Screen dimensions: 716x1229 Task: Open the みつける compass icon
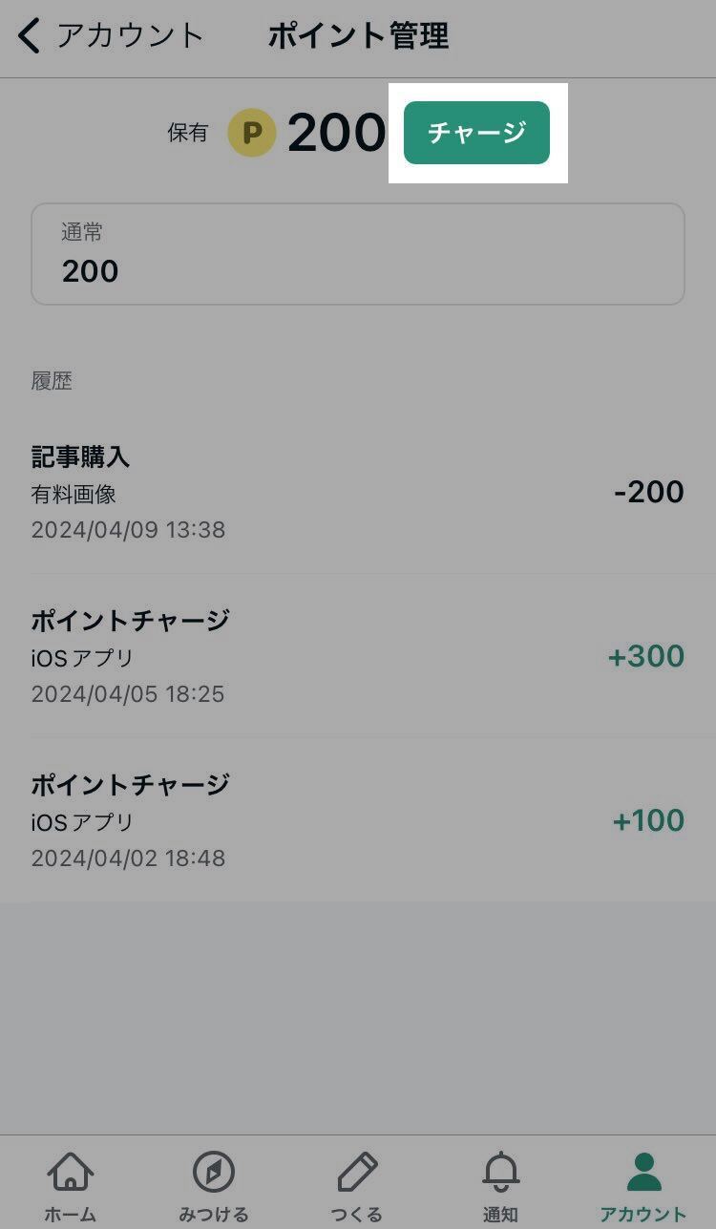coord(214,1172)
